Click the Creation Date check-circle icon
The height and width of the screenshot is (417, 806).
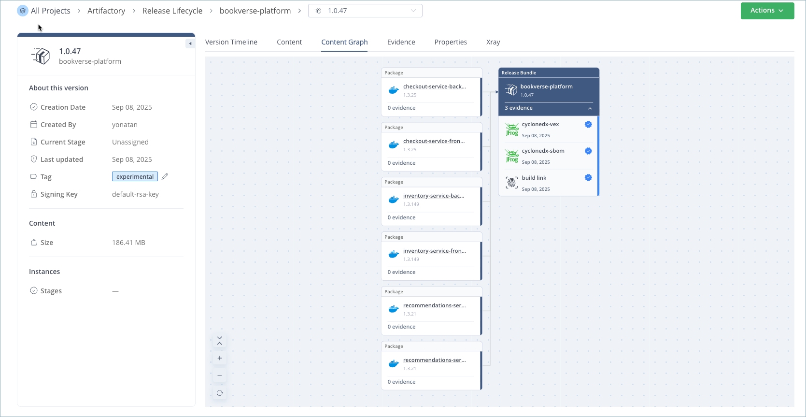coord(34,107)
